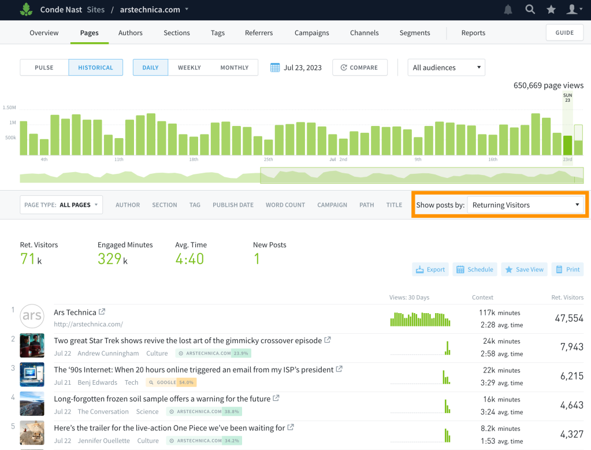Screen dimensions: 591x450
Task: Expand the SECTION filter
Action: coord(165,204)
